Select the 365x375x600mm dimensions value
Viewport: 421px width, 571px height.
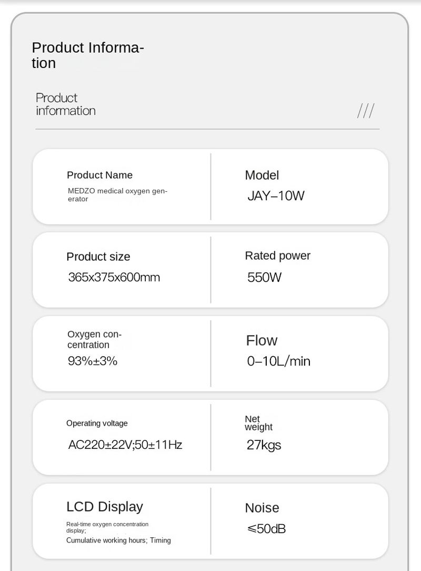pyautogui.click(x=114, y=277)
